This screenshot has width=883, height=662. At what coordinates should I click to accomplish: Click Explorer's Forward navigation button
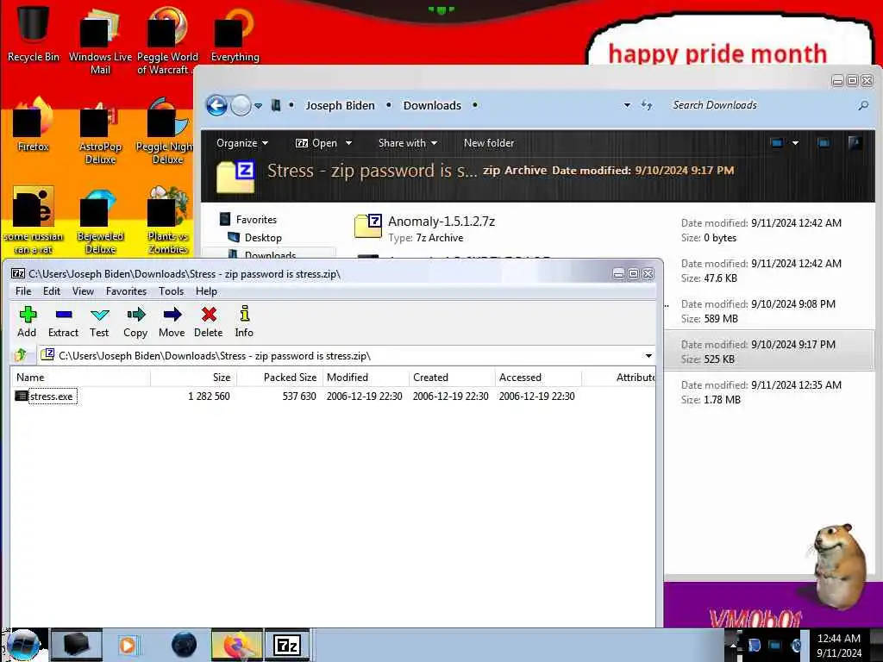pyautogui.click(x=241, y=105)
